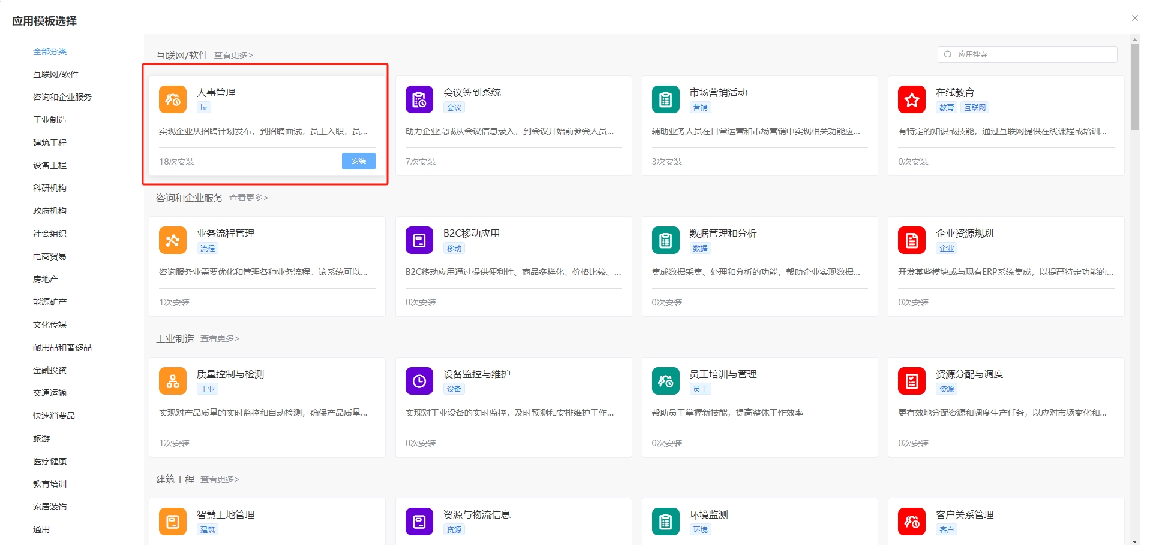
Task: Choose 医疗健康 from the category list
Action: (x=50, y=461)
